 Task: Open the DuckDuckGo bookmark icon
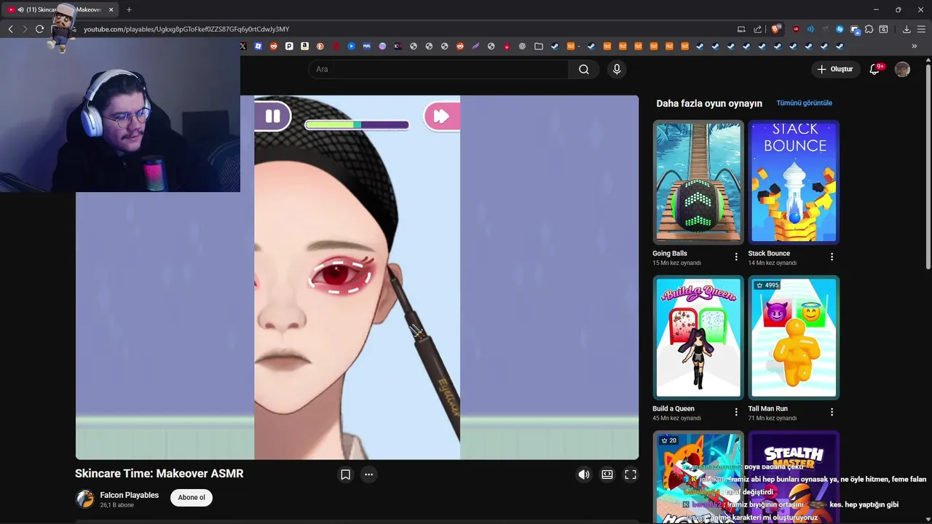pos(320,46)
